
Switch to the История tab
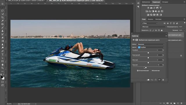point(165,2)
